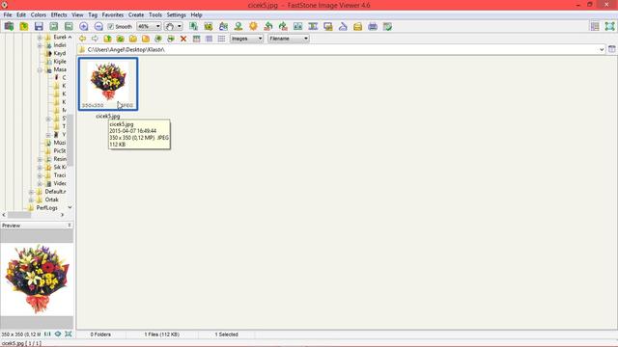Click the '1 Files (112 KB)' status text
Viewport: 618px width, 347px height.
coord(161,334)
